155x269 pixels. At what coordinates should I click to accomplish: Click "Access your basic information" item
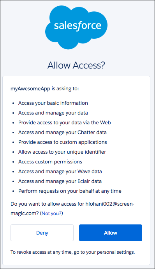[53, 103]
